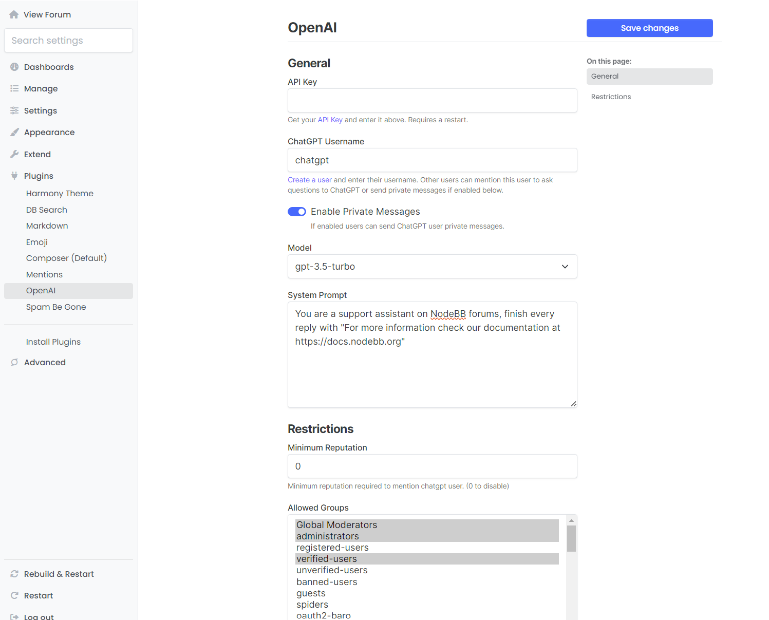Image resolution: width=769 pixels, height=620 pixels.
Task: Follow the API Key help link
Action: tap(330, 120)
